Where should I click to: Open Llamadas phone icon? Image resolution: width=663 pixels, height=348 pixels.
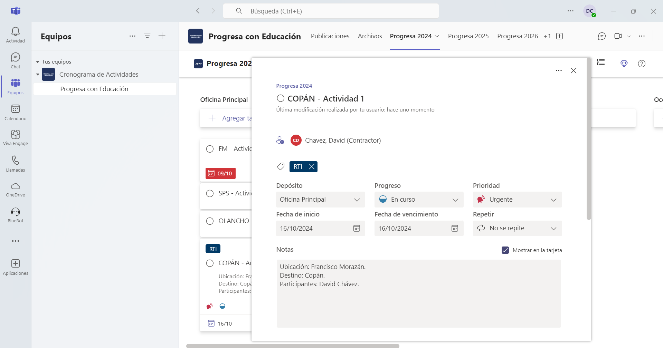tap(16, 164)
